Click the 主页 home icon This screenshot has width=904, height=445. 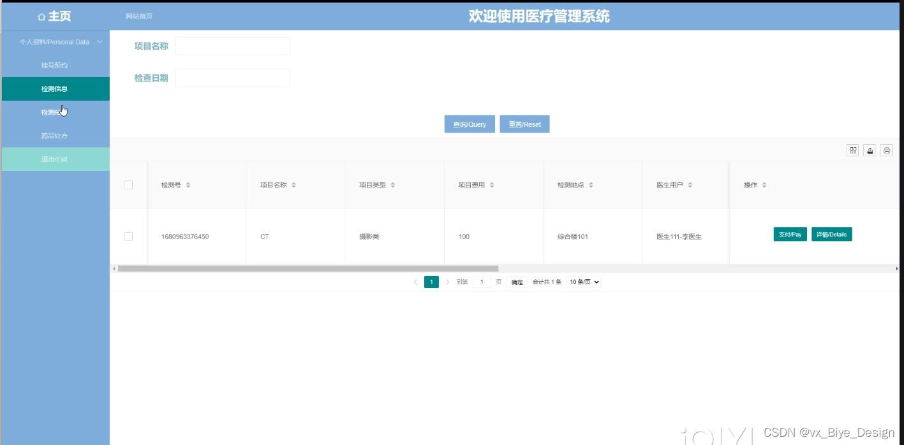pyautogui.click(x=42, y=17)
